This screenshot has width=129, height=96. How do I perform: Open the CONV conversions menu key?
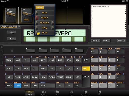click(x=35, y=77)
